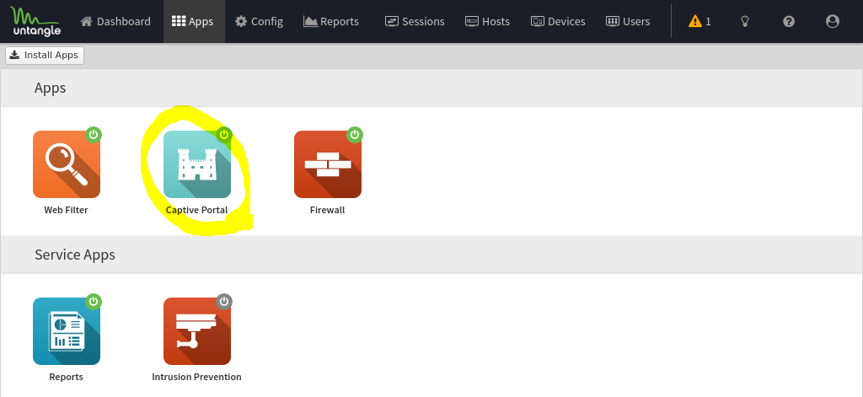View the Hosts page
The height and width of the screenshot is (397, 863).
488,21
